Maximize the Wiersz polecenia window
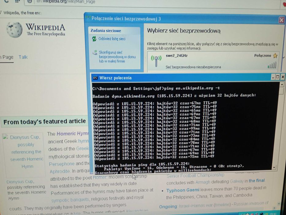 point(278,77)
